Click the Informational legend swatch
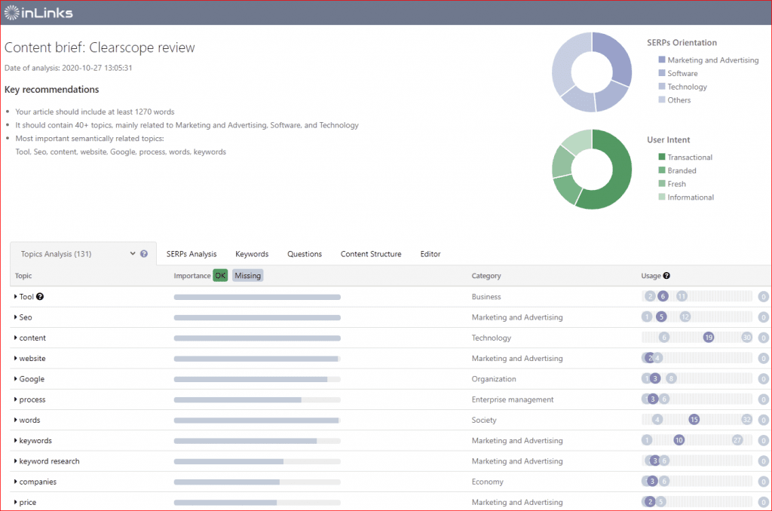The height and width of the screenshot is (511, 772). coord(662,197)
